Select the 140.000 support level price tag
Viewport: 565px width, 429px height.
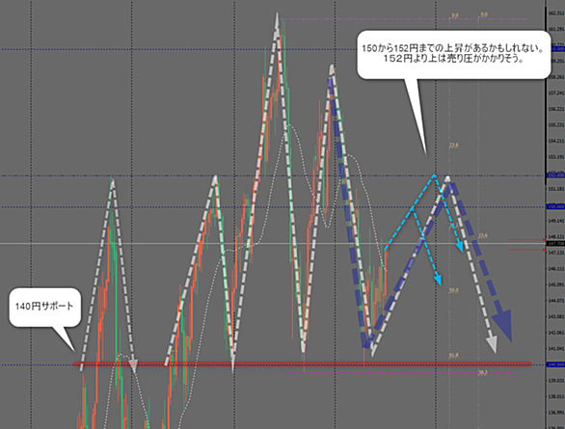555,364
